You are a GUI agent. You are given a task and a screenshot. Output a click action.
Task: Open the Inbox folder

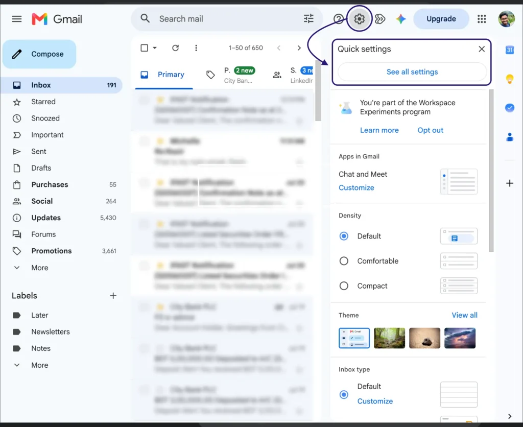(62, 85)
